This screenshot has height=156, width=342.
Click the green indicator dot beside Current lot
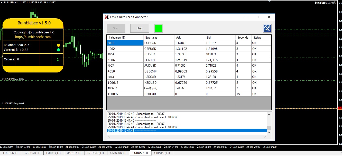58,50
